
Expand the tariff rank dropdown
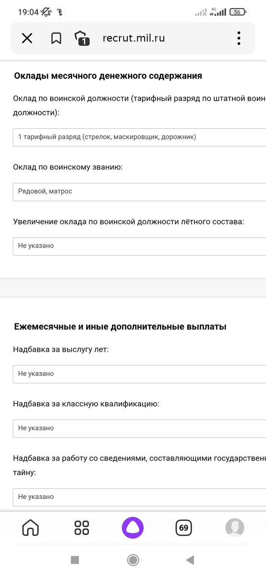tap(140, 137)
